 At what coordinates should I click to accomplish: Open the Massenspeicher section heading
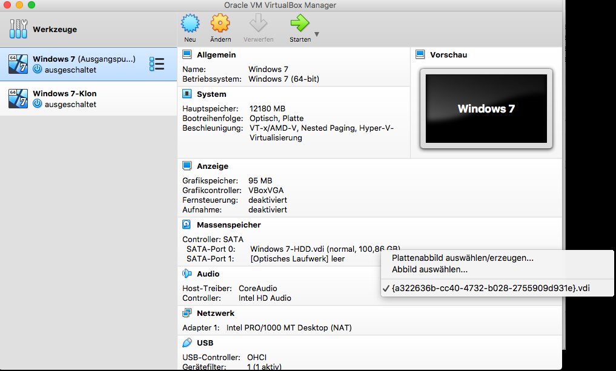[x=228, y=225]
